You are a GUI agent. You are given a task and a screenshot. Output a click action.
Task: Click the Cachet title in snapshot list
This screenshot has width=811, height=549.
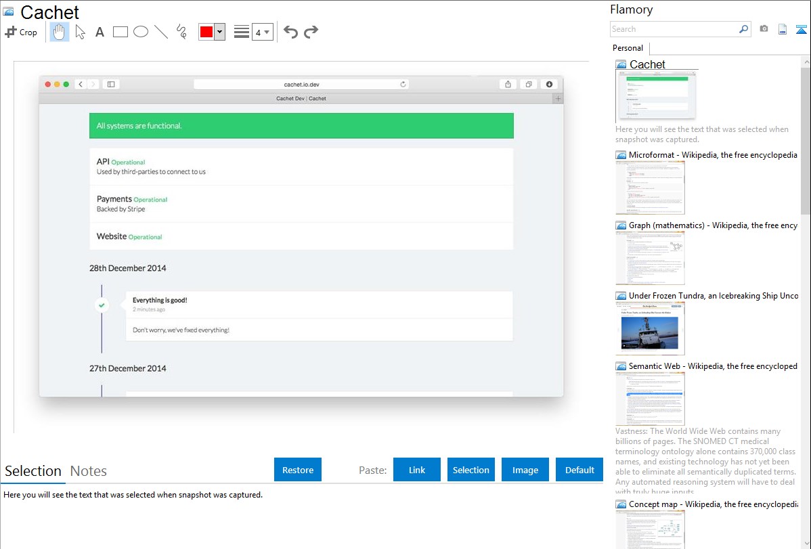[x=647, y=64]
